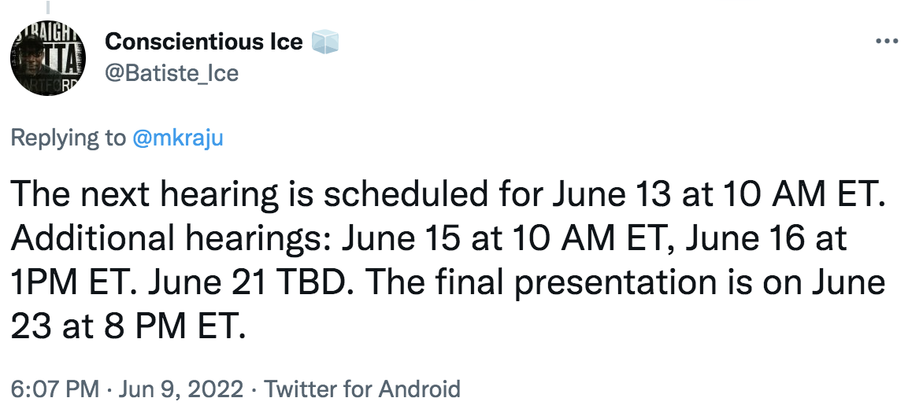Viewport: 923px width, 420px height.
Task: Open the Conscientious Ice display name
Action: (203, 42)
